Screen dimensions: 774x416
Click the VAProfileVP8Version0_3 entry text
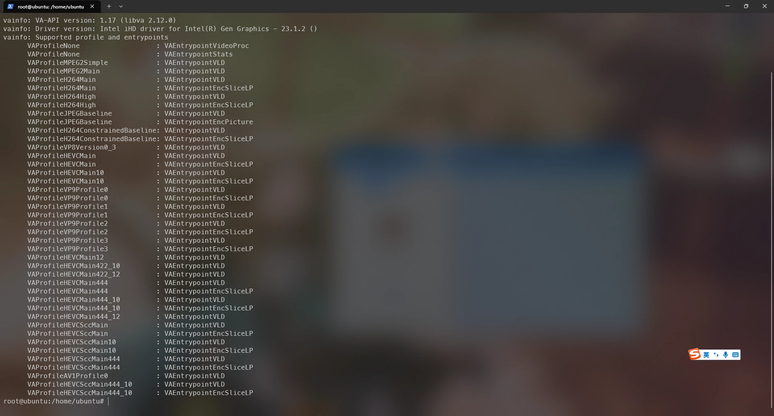(72, 147)
